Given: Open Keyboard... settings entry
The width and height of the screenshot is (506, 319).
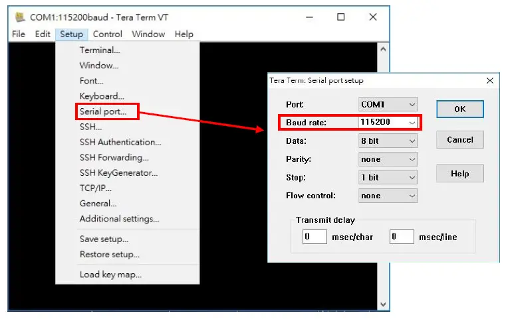Looking at the screenshot, I should coord(102,96).
